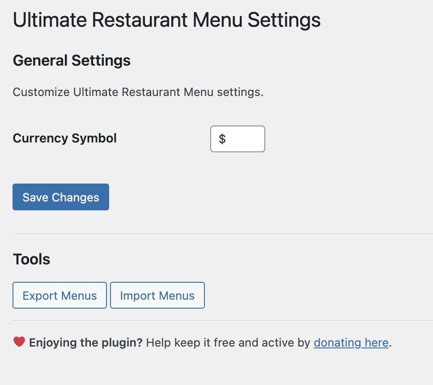Focus the Currency Symbol input field
This screenshot has width=433, height=385.
(244, 139)
